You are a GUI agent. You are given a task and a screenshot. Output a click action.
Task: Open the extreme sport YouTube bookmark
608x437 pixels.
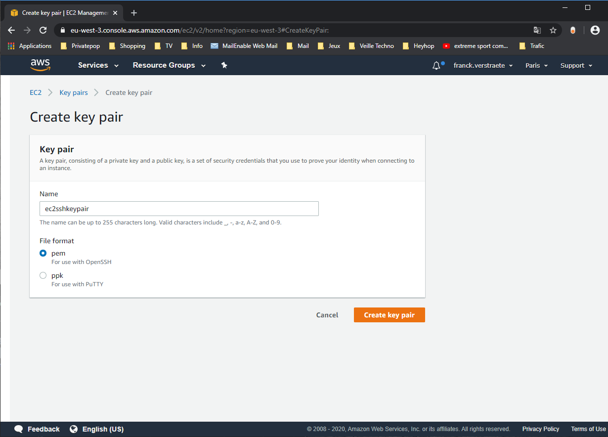[x=475, y=46]
